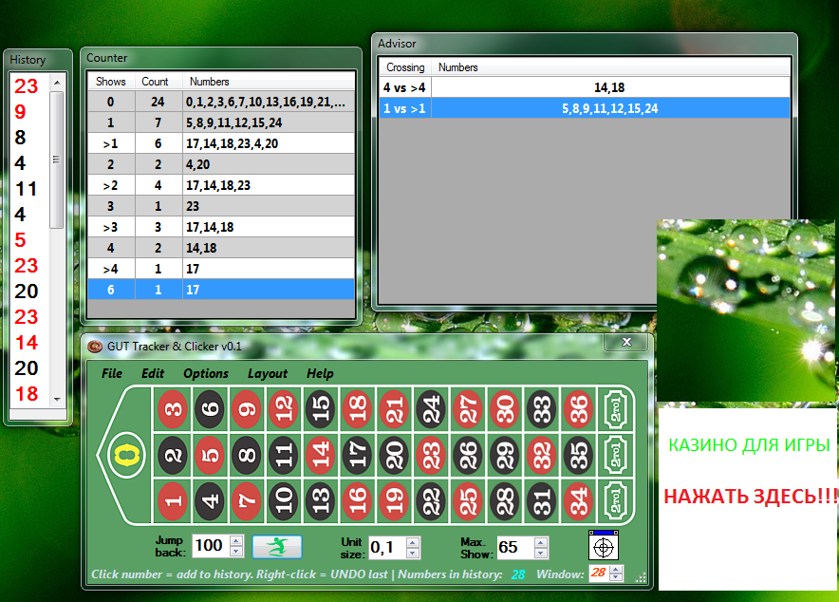The height and width of the screenshot is (602, 839).
Task: Open the Help menu
Action: [x=320, y=373]
